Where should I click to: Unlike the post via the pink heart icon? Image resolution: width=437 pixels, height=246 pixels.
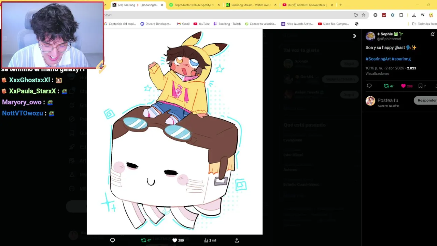pos(407,86)
